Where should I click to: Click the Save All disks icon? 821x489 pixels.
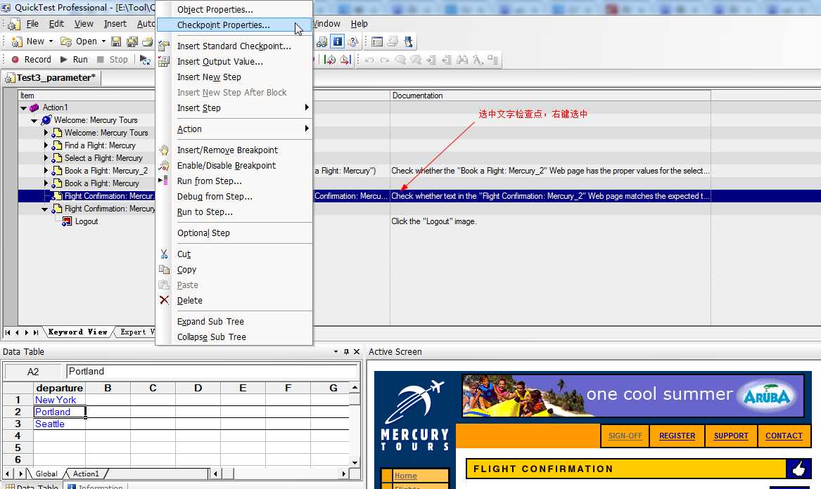[132, 41]
